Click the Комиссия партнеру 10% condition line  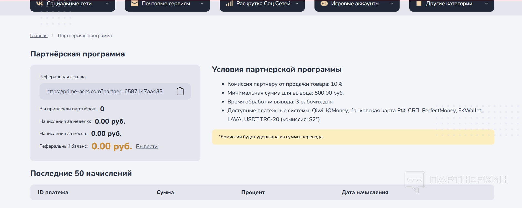pyautogui.click(x=285, y=84)
